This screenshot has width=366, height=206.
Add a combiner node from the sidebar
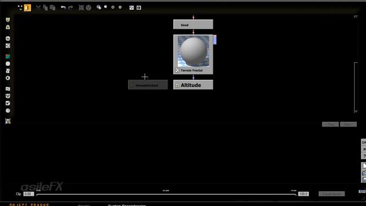click(x=8, y=96)
